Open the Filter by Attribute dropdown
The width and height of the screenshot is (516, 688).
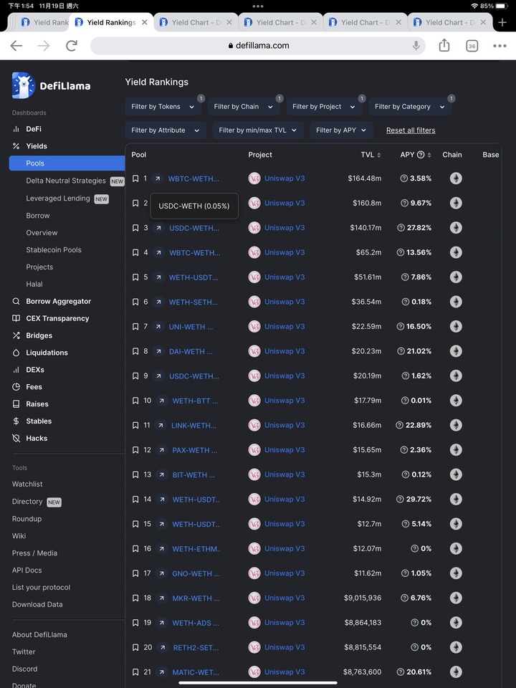click(x=166, y=130)
